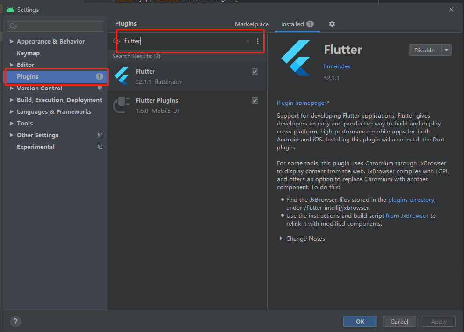Select the Flutter Plugins result row
Image resolution: width=464 pixels, height=332 pixels.
pos(187,105)
